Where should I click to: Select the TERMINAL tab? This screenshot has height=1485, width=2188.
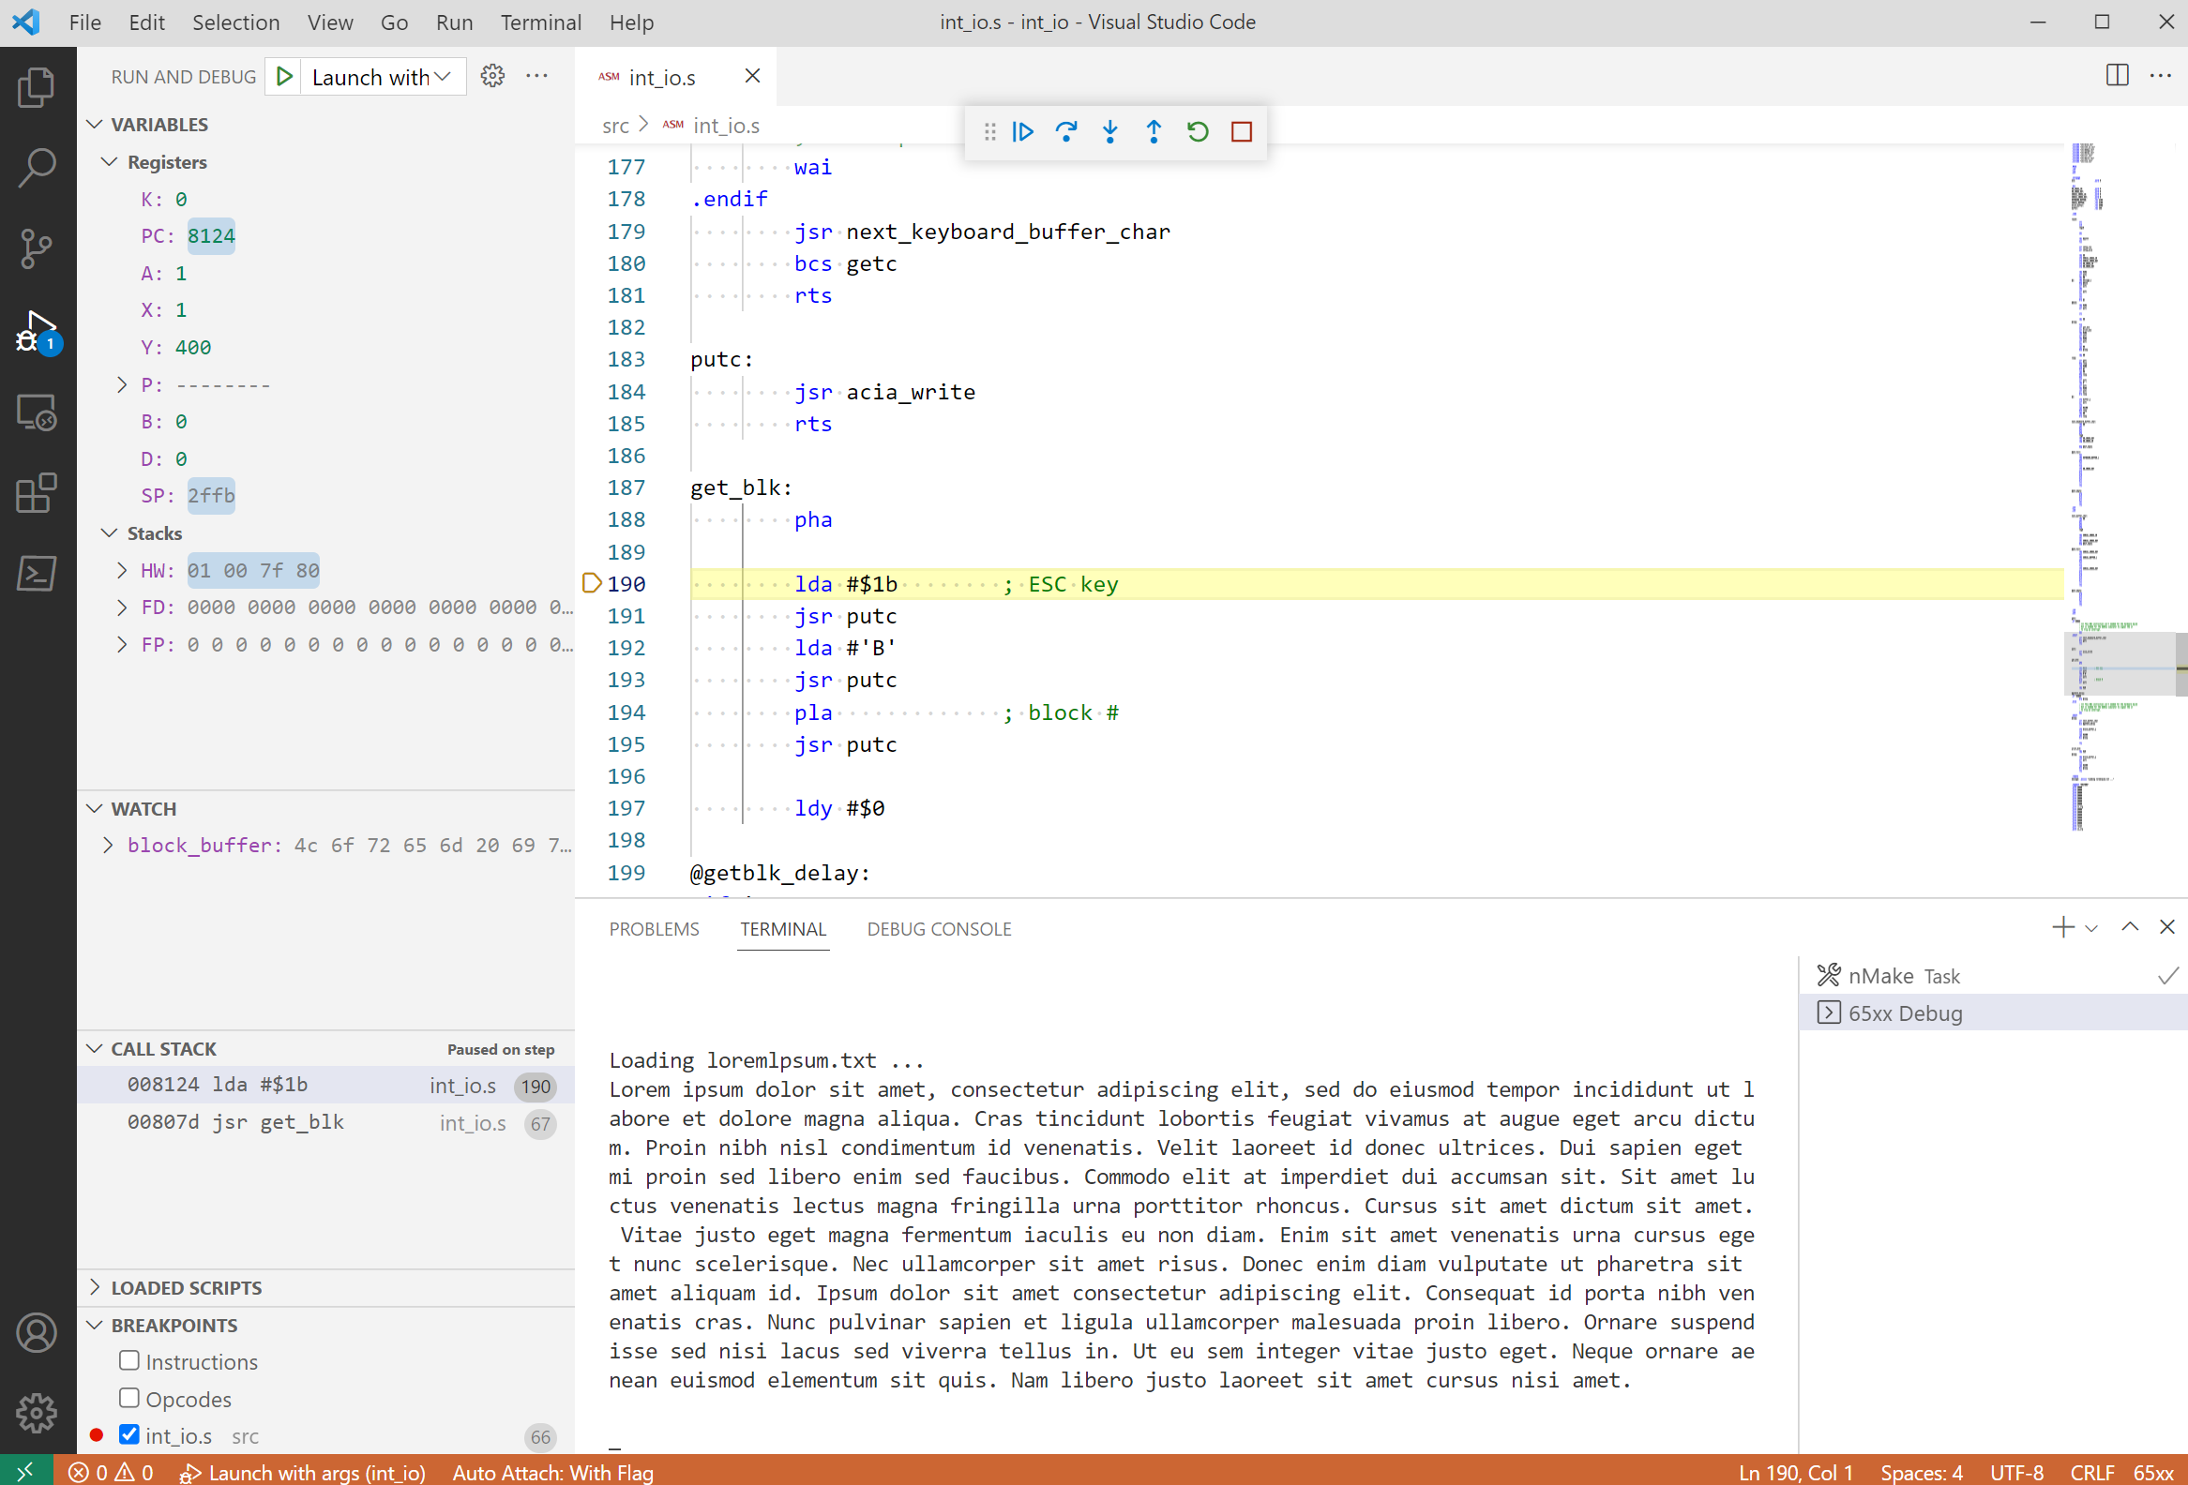pyautogui.click(x=780, y=928)
